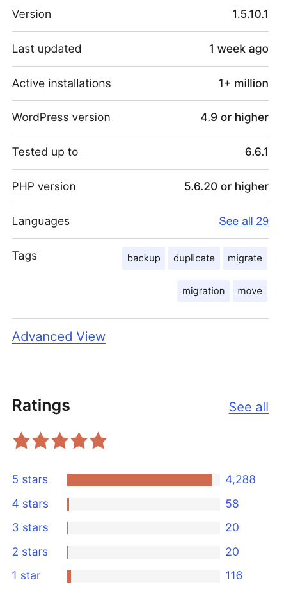This screenshot has width=284, height=596.
Task: Click the 5 stars label link
Action: point(30,479)
